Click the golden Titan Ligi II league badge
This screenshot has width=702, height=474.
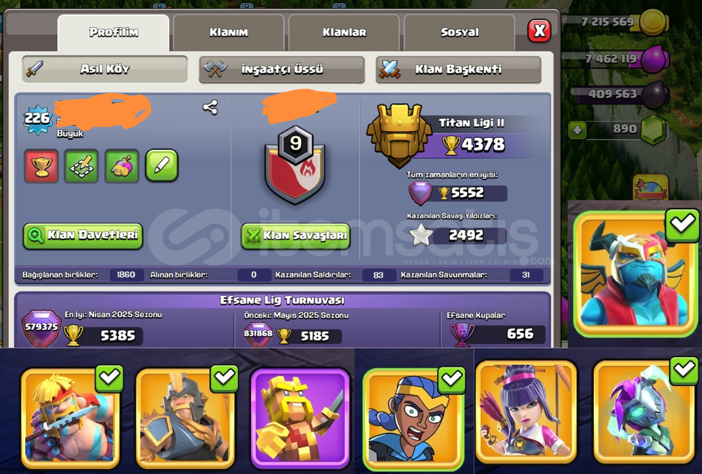398,134
